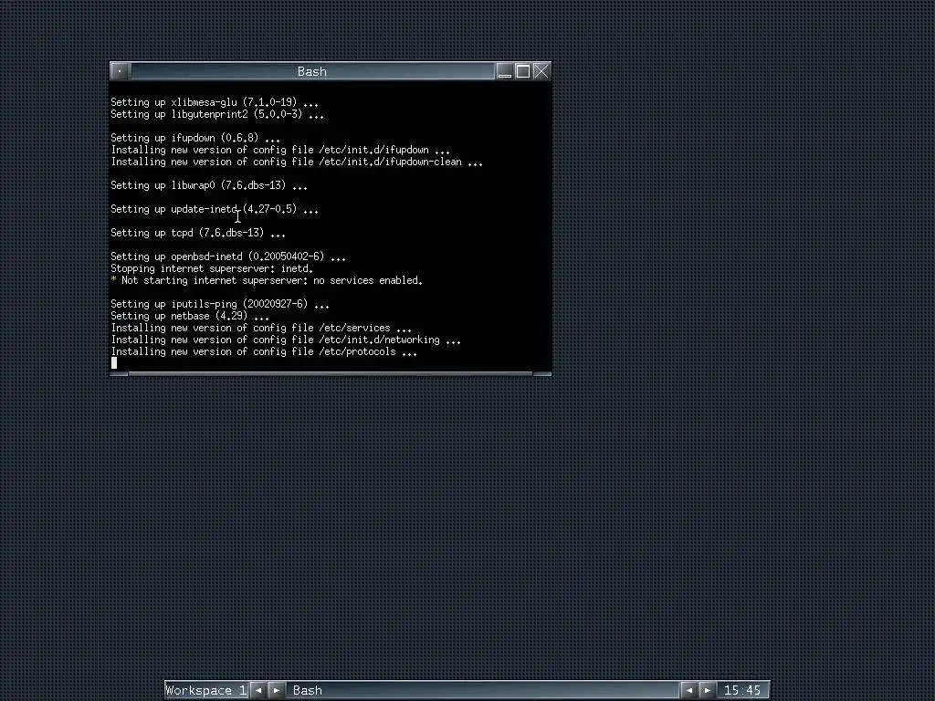Activate Bash entry in the toolbar iconbar
The width and height of the screenshot is (935, 701).
(x=483, y=690)
